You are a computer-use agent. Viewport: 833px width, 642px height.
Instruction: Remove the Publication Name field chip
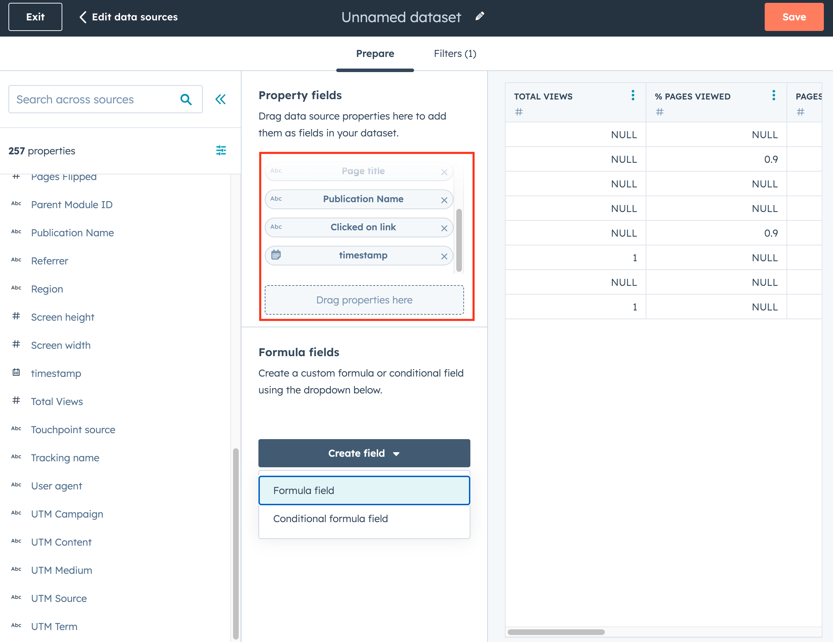[x=444, y=200]
